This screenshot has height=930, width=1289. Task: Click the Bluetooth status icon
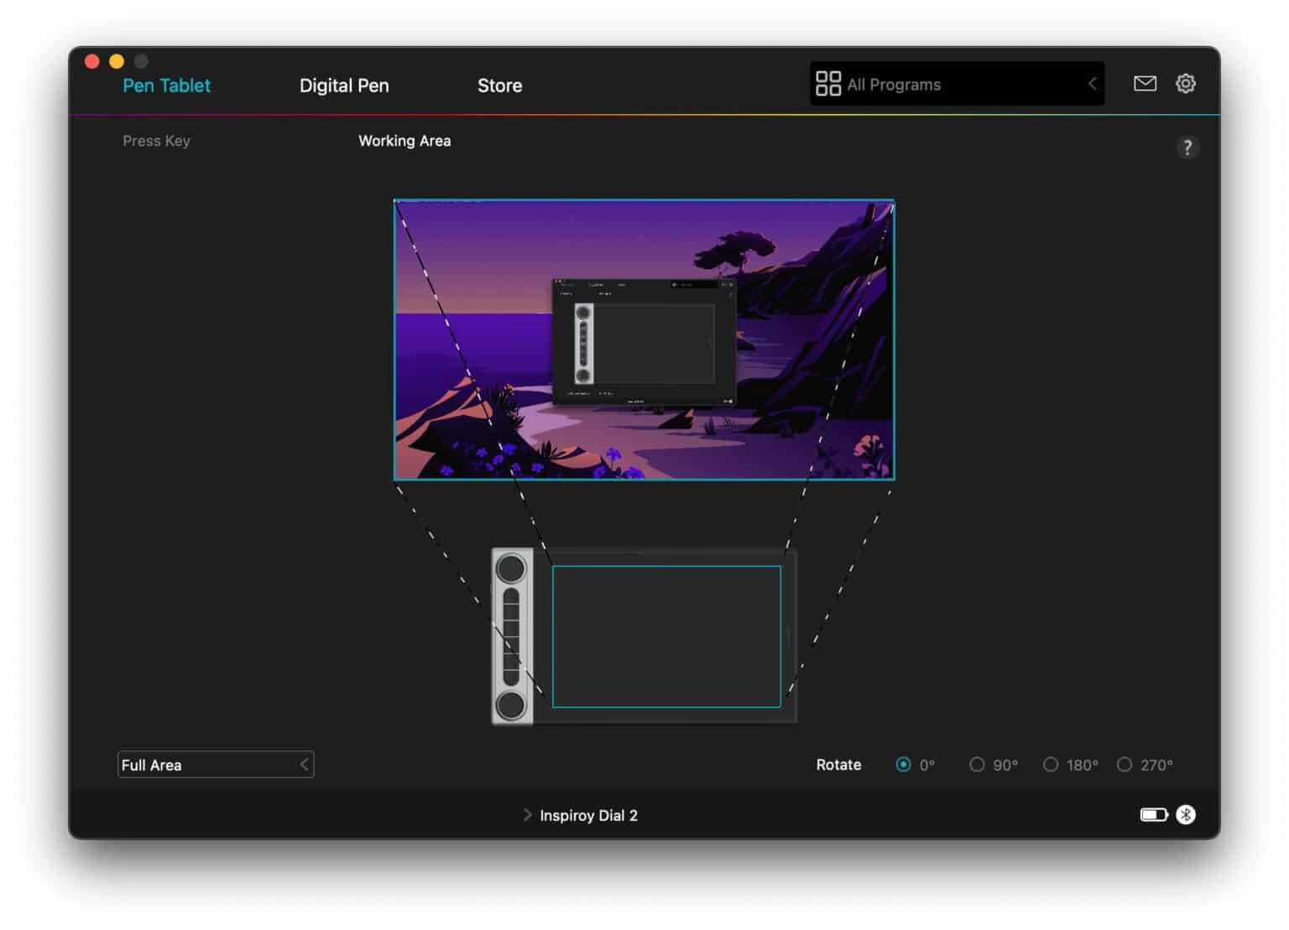click(x=1185, y=814)
